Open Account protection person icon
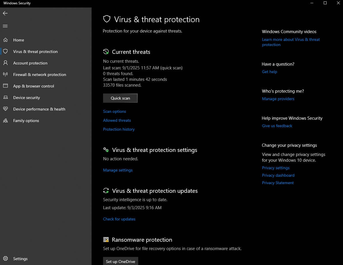This screenshot has width=343, height=265. coord(5,63)
